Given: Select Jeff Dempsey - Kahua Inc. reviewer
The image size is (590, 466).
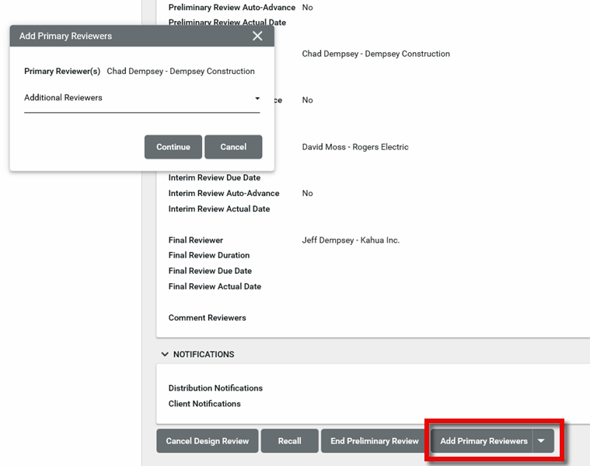Looking at the screenshot, I should pos(351,240).
